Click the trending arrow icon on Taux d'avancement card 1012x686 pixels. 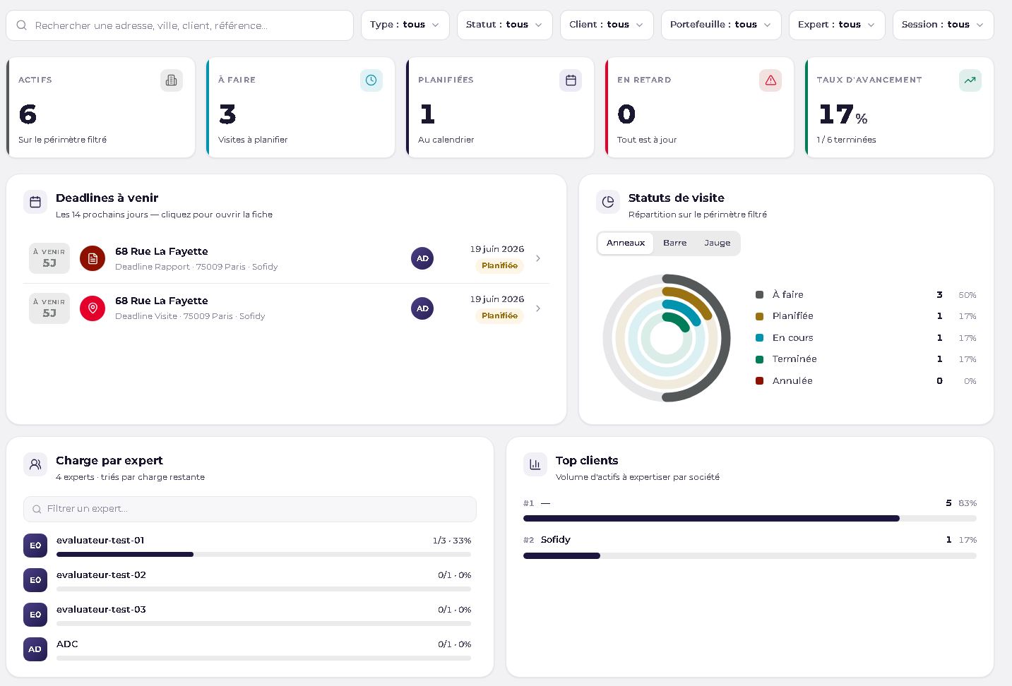coord(970,80)
